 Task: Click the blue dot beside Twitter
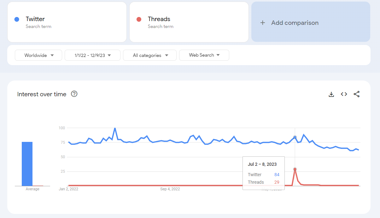pyautogui.click(x=17, y=19)
